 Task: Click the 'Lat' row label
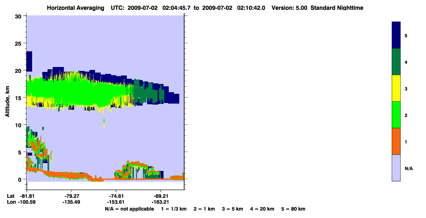11,196
